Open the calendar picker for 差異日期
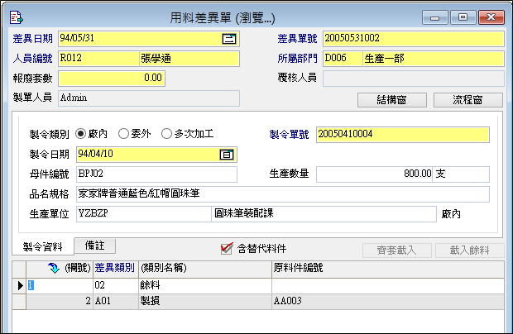This screenshot has height=334, width=513. click(229, 39)
